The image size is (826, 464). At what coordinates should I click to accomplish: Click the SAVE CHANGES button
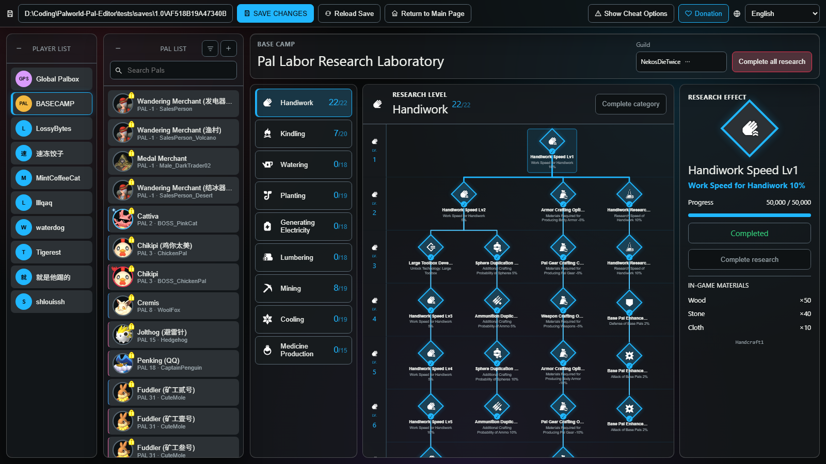pos(275,13)
